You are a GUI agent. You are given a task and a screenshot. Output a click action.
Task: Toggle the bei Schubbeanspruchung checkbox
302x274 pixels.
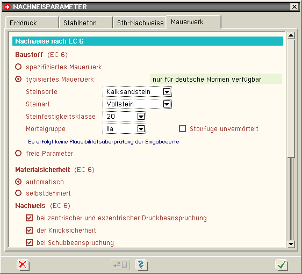[x=29, y=242]
